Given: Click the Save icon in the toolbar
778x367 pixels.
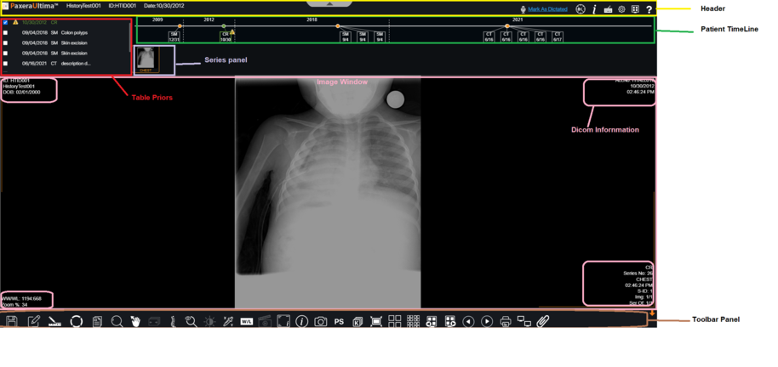Looking at the screenshot, I should click(12, 321).
